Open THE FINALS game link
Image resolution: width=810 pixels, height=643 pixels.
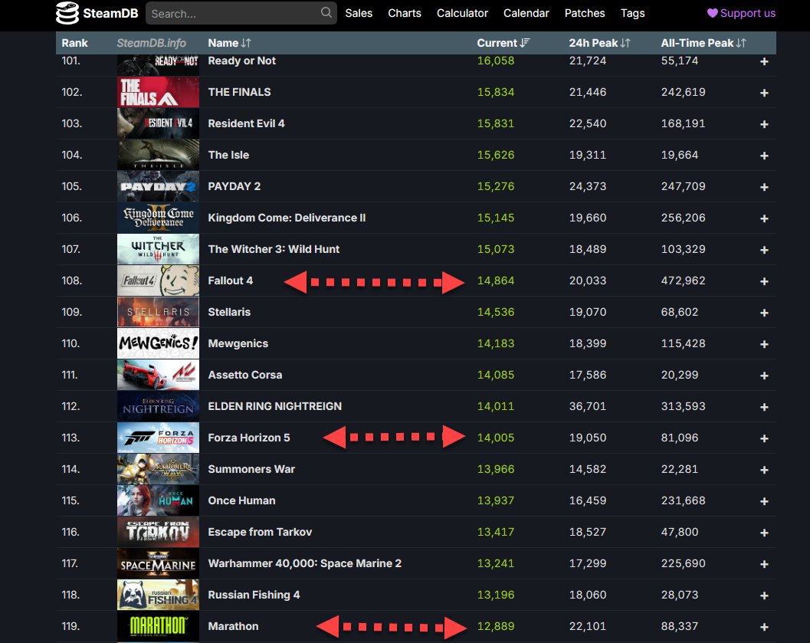pos(239,92)
